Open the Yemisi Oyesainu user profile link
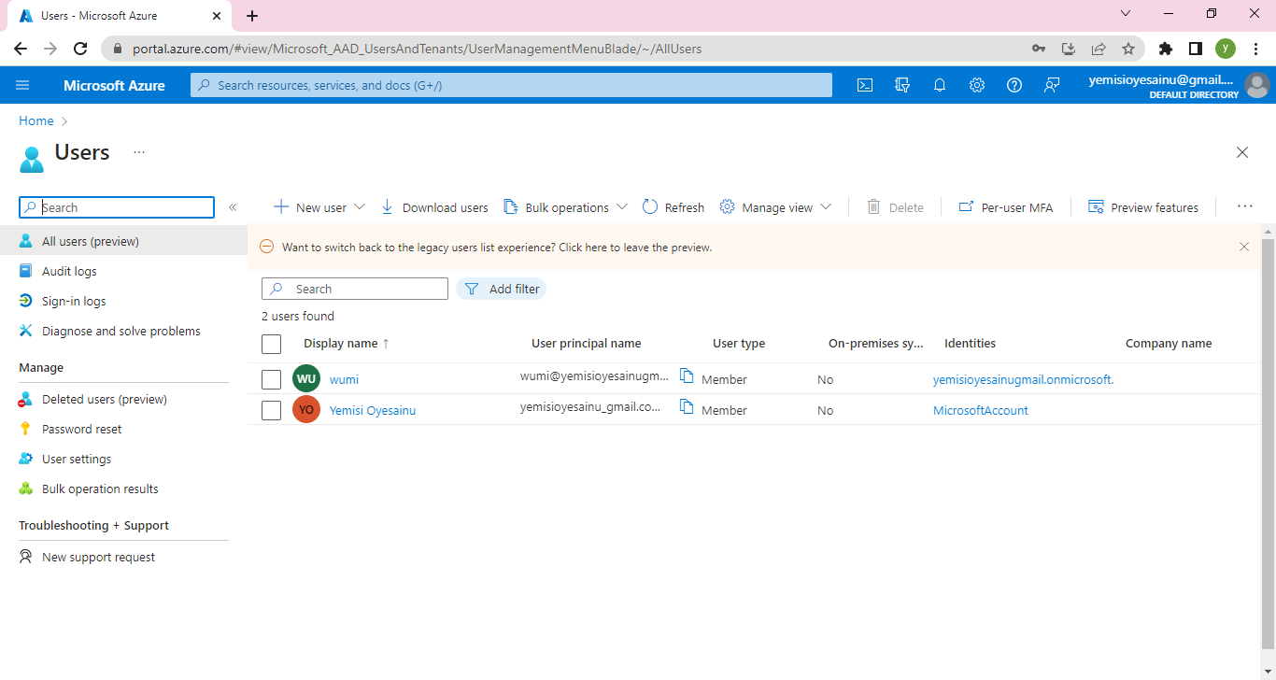This screenshot has height=680, width=1276. 373,410
